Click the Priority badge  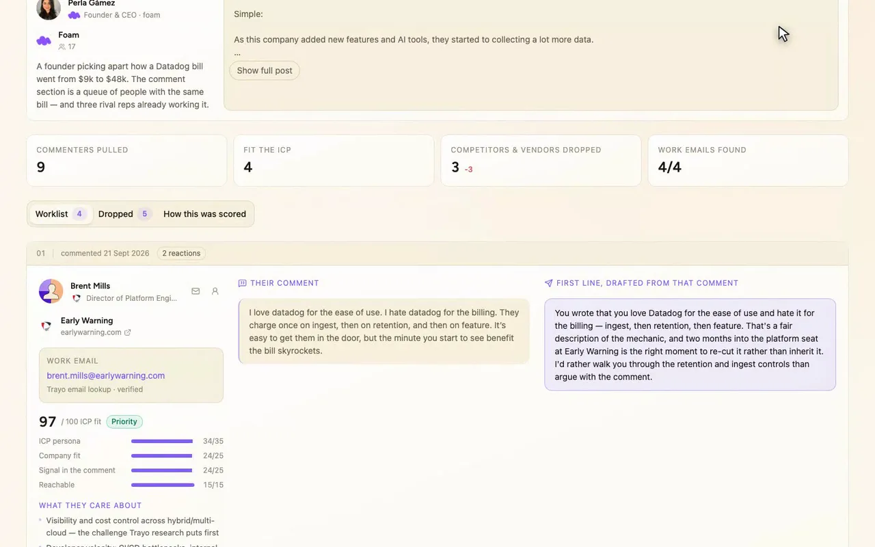point(124,422)
